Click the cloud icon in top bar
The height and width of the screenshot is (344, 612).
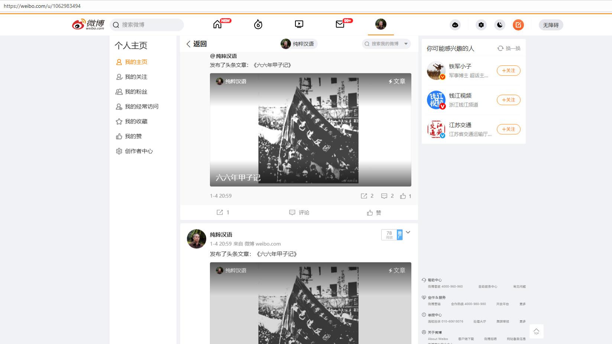click(x=455, y=24)
